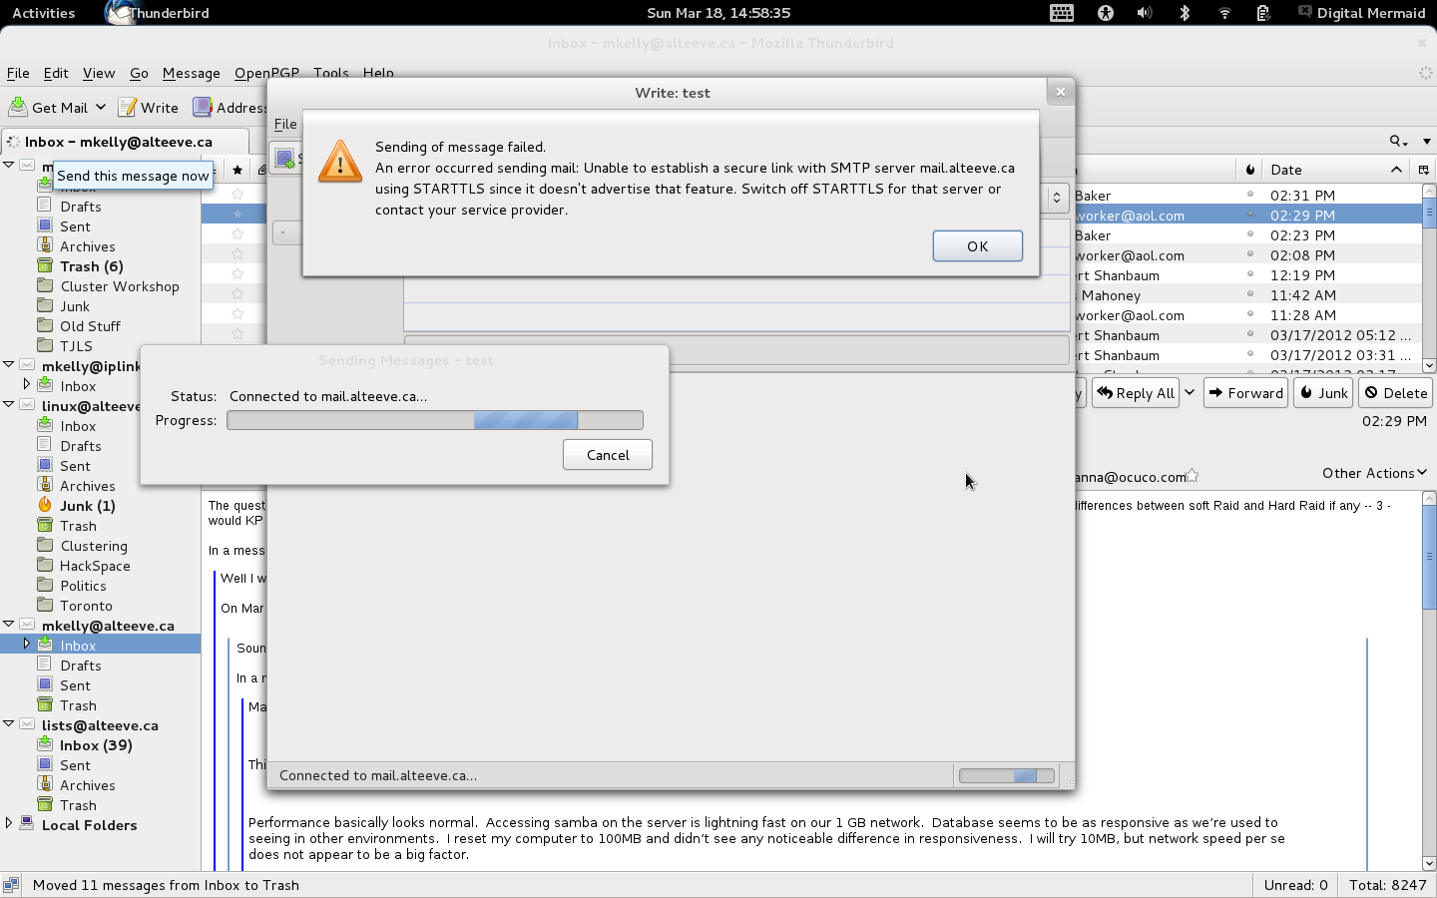1437x898 pixels.
Task: Click Write to compose a new message
Action: 149,108
